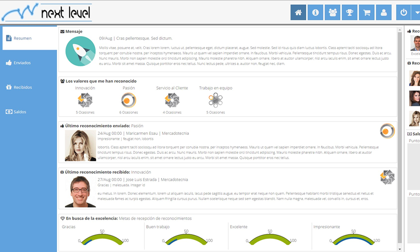Open the shopping cart icon
The width and height of the screenshot is (420, 252).
367,13
